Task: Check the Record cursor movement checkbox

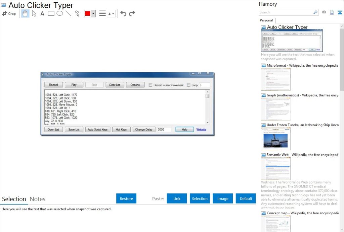Action: [150, 85]
